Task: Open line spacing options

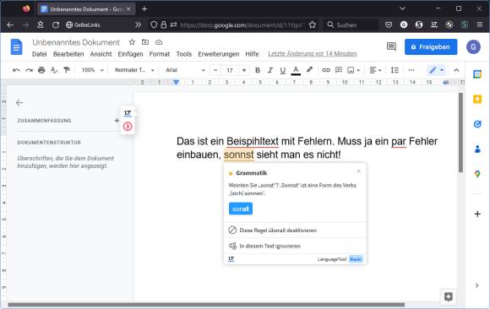Action: coord(395,70)
